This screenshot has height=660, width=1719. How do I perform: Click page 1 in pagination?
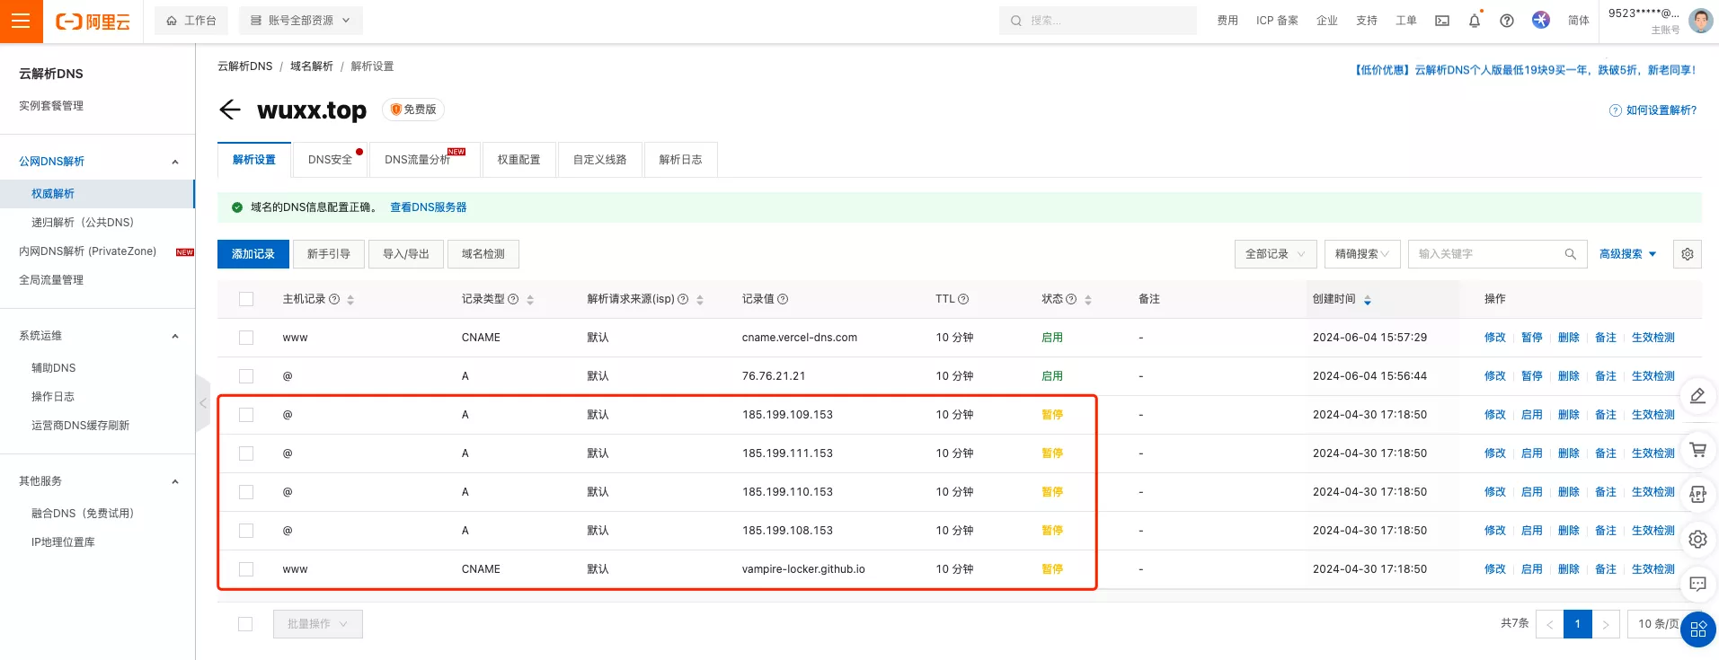tap(1578, 624)
